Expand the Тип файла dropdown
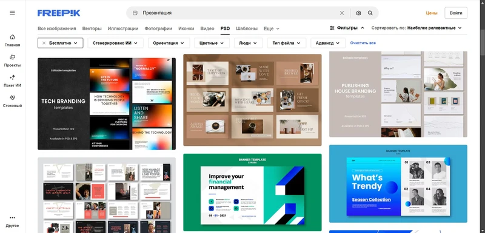Viewport: 485px width, 233px height. tap(286, 43)
